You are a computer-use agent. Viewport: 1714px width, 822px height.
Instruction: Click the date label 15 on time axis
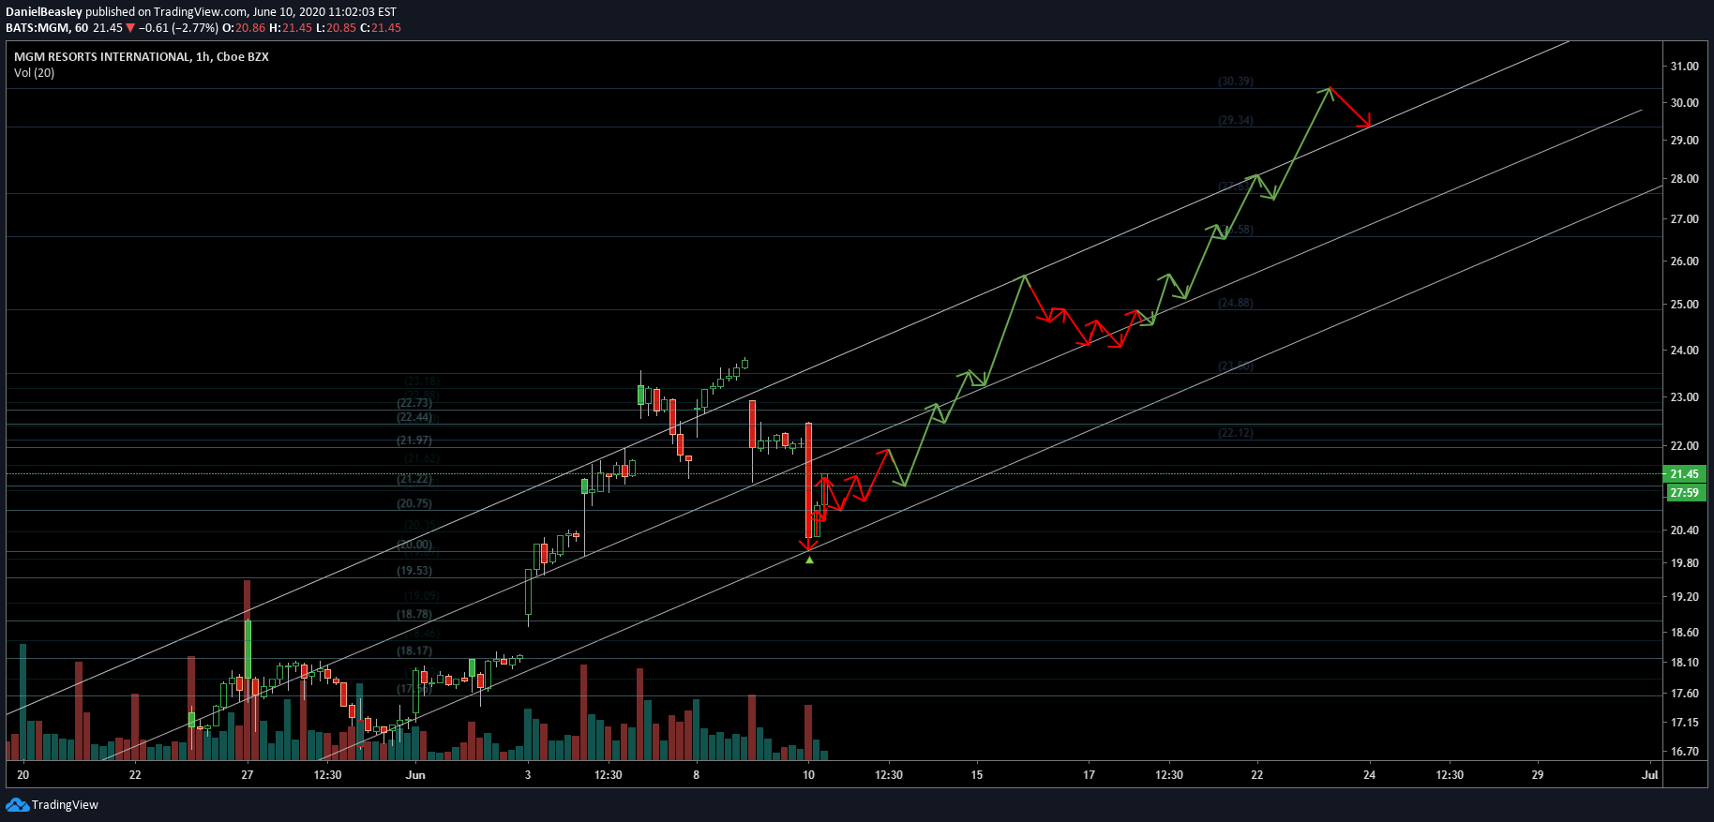point(977,775)
